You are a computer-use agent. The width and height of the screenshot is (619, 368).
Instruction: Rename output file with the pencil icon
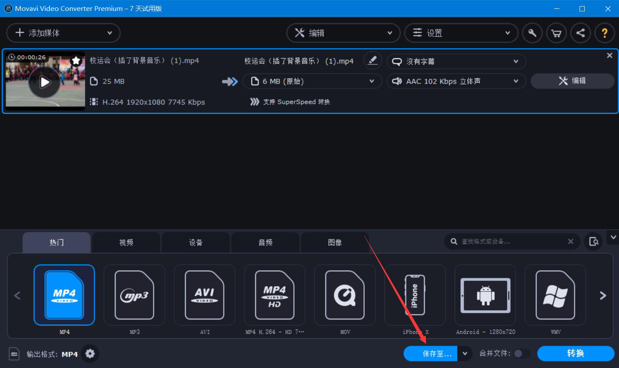point(373,61)
